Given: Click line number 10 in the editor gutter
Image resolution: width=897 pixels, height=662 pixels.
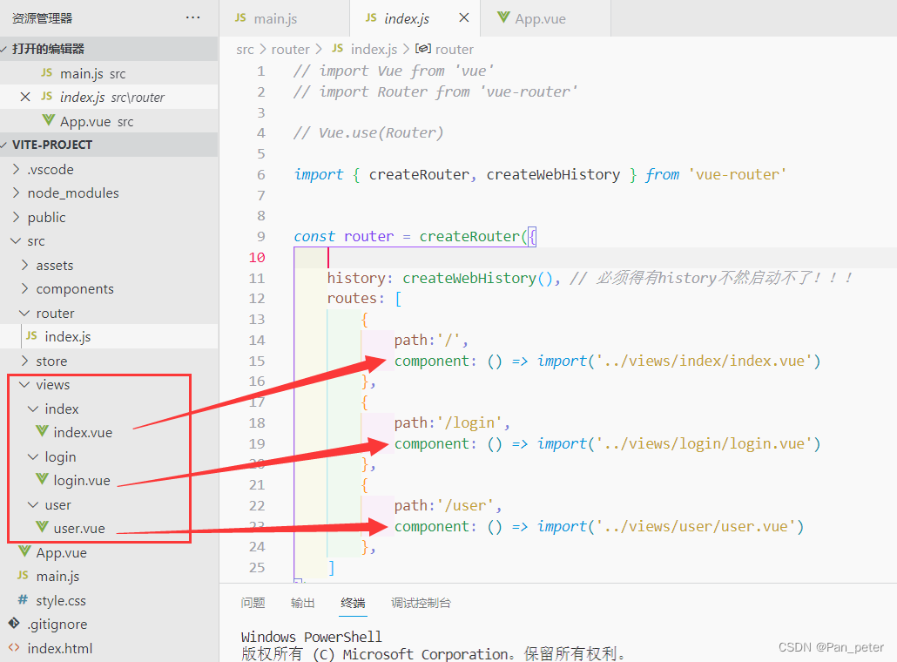Looking at the screenshot, I should pos(256,257).
